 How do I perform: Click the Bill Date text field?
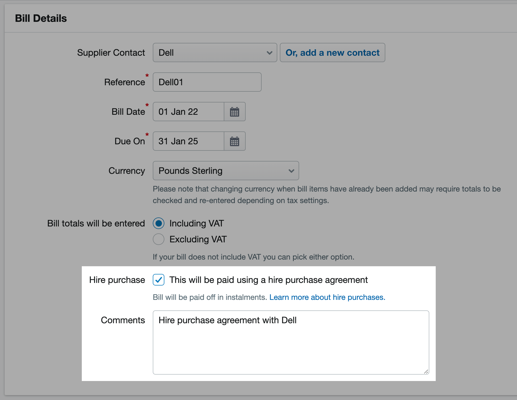188,111
